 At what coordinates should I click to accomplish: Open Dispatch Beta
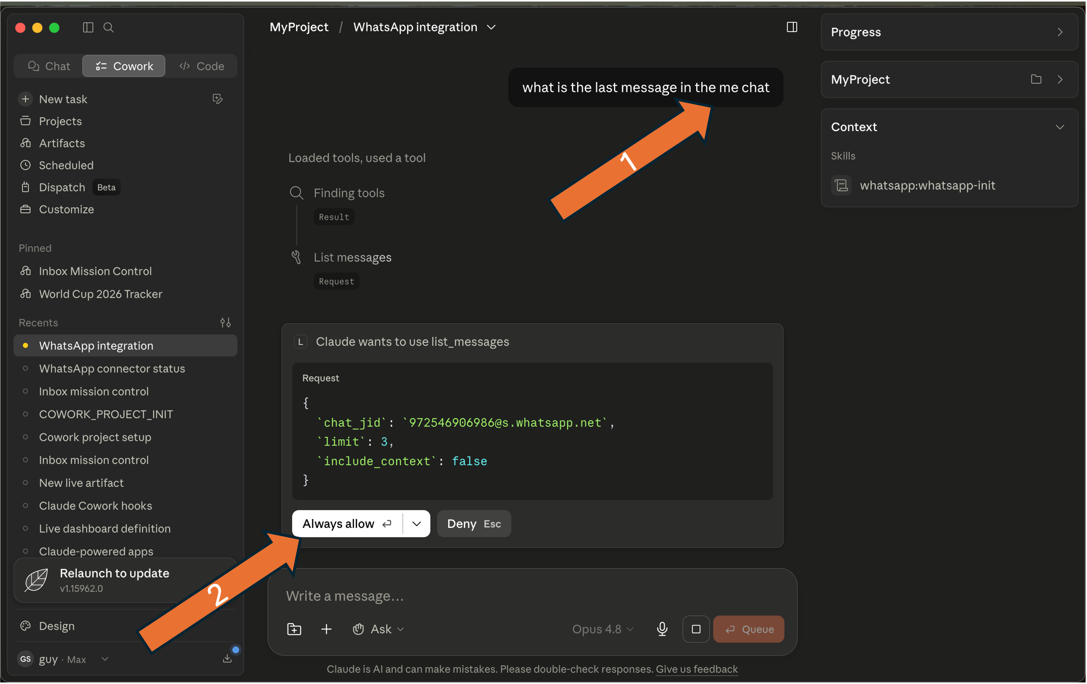coord(70,187)
